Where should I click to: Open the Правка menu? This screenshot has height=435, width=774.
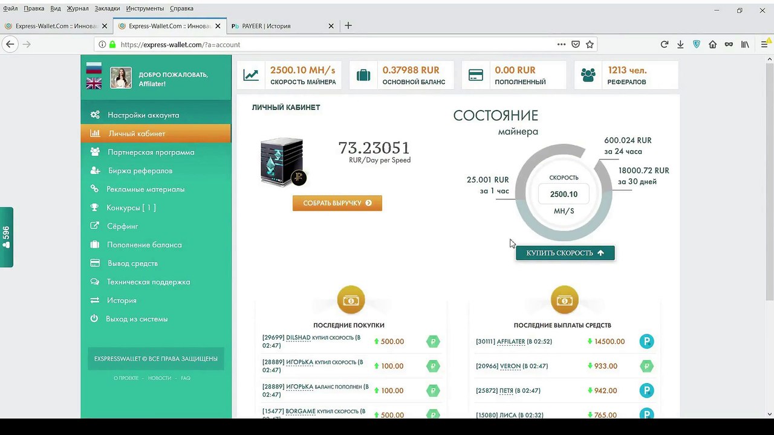[33, 8]
